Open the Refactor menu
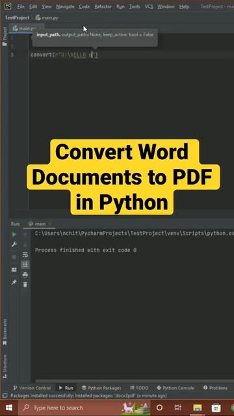 point(103,6)
